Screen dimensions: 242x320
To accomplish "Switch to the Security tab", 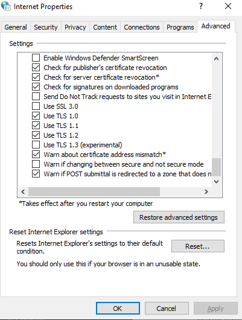I will [46, 27].
